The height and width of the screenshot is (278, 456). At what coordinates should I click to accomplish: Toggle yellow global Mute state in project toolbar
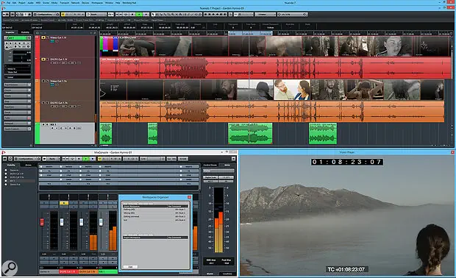[63, 14]
